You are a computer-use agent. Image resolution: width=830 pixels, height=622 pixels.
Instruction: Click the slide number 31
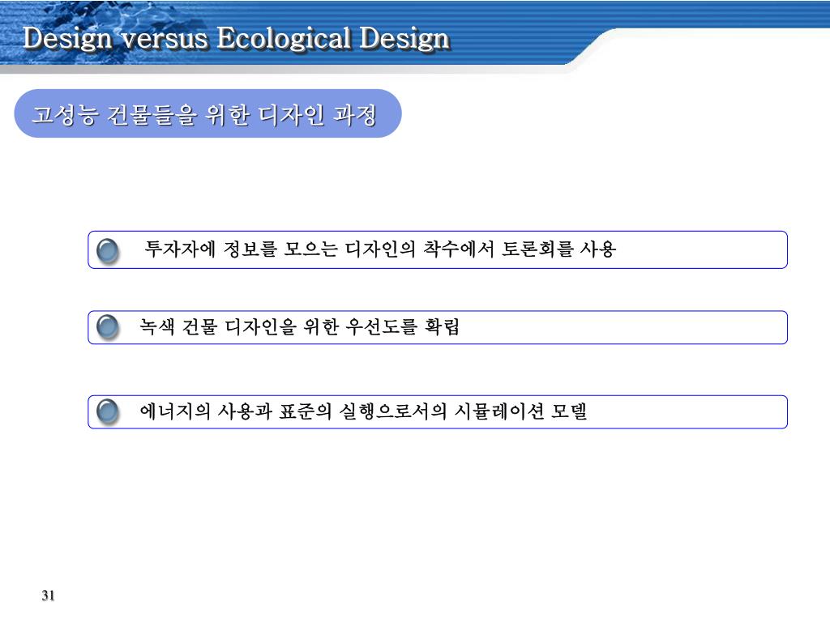48,595
